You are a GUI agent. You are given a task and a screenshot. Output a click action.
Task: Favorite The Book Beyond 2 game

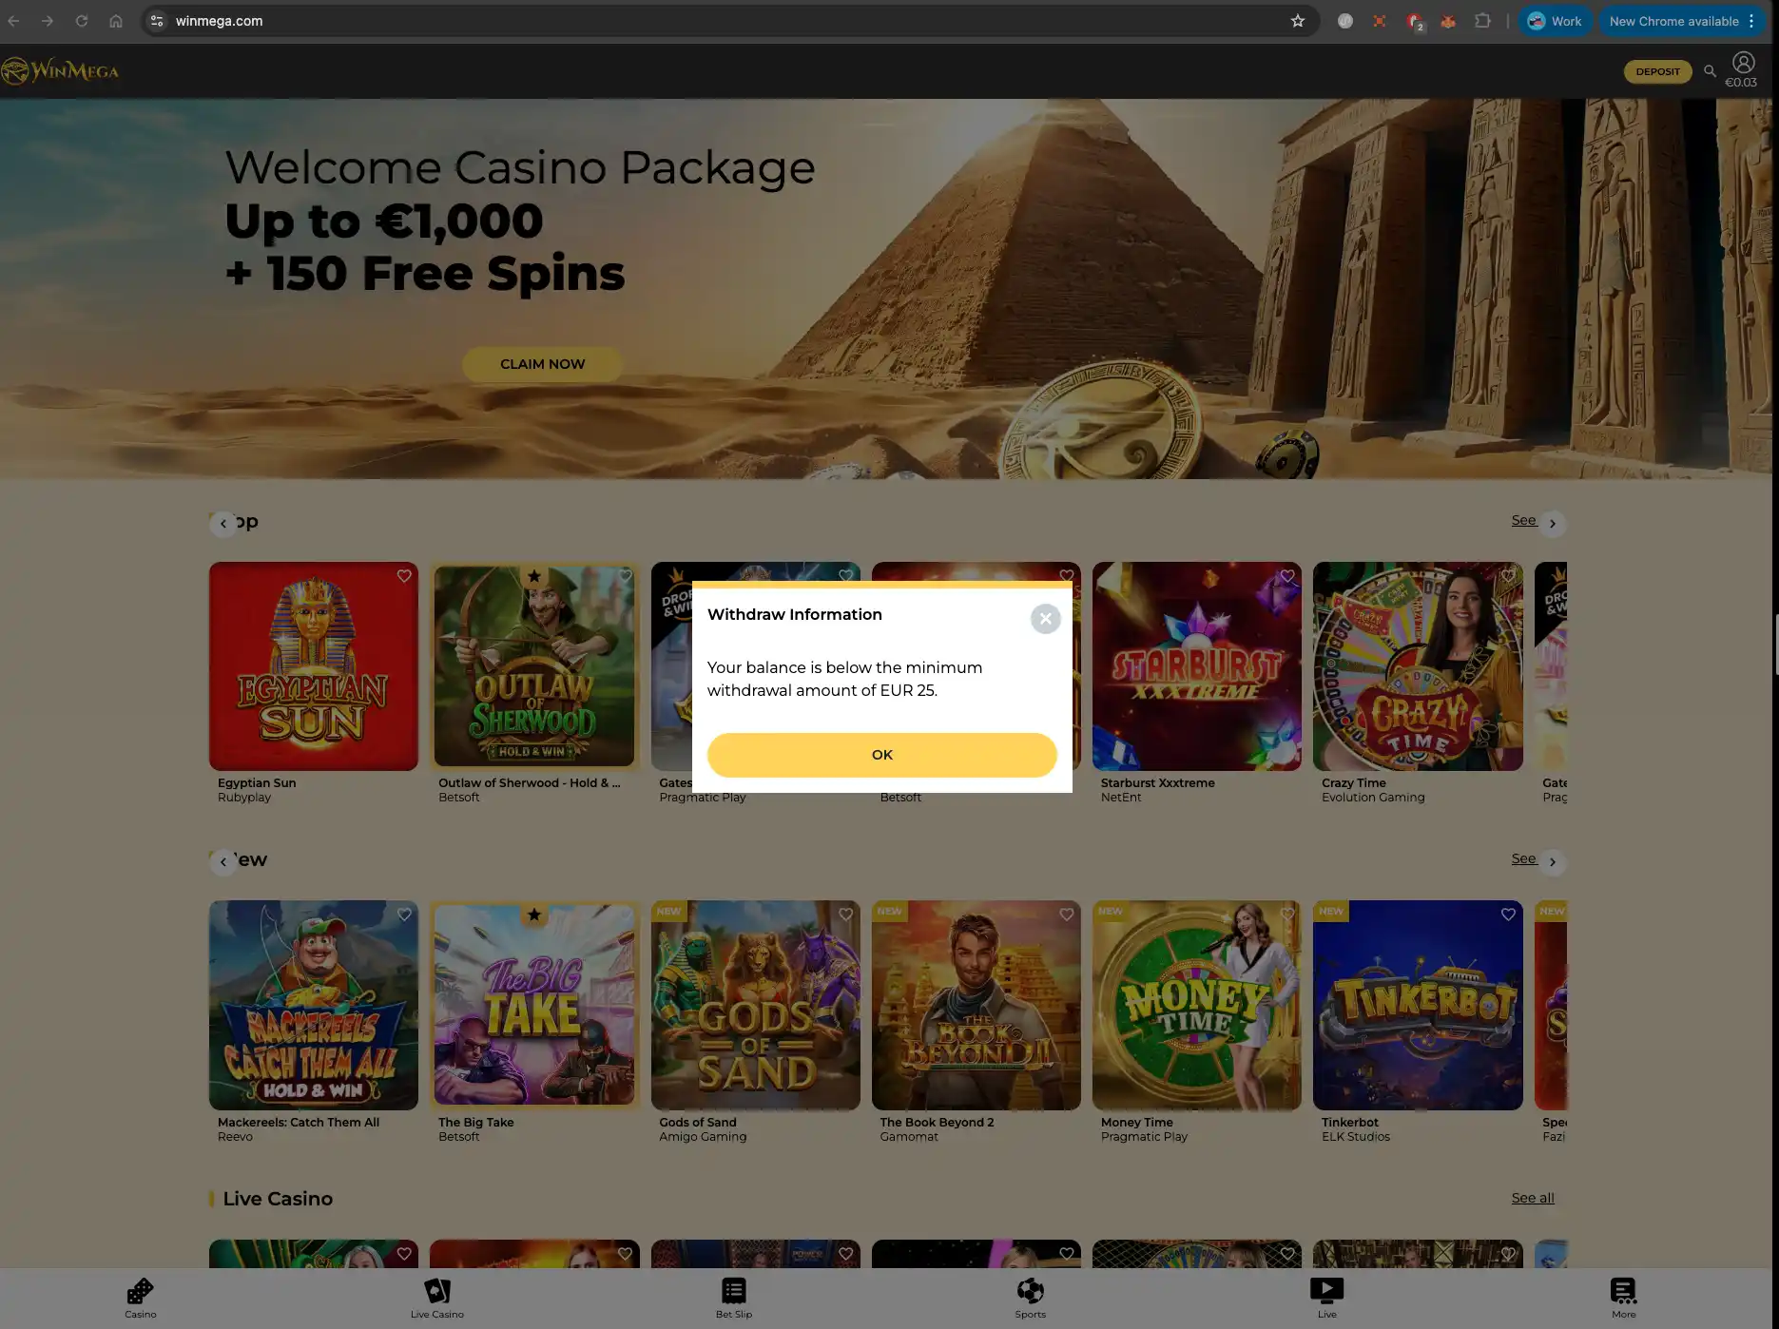point(1066,915)
